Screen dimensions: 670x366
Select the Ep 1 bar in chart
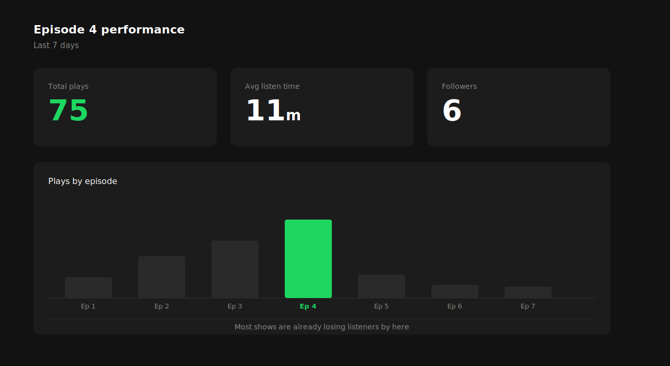click(88, 288)
